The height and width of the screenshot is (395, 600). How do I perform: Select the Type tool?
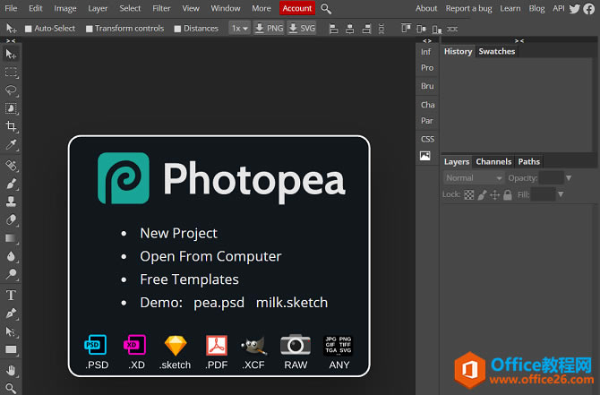(11, 295)
